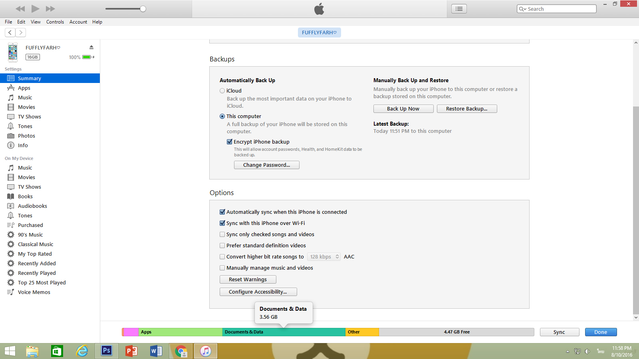
Task: Open the Edit menu
Action: pos(21,22)
